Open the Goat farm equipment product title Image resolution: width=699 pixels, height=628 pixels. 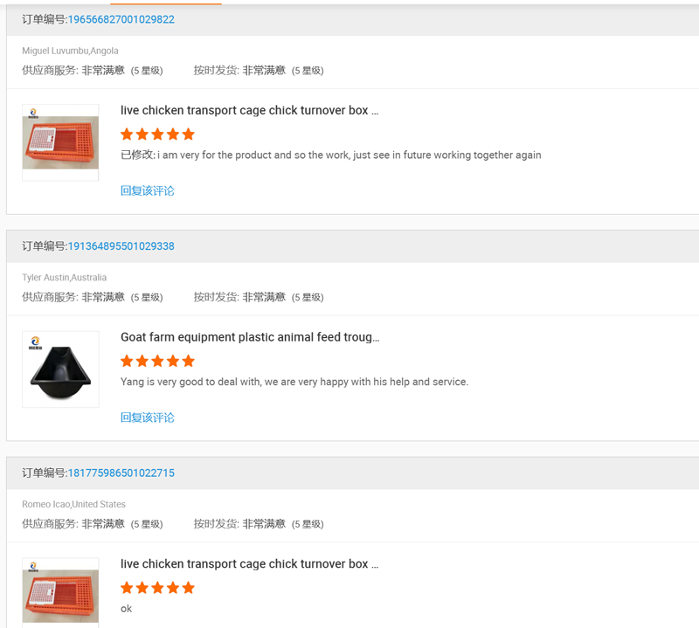point(249,337)
